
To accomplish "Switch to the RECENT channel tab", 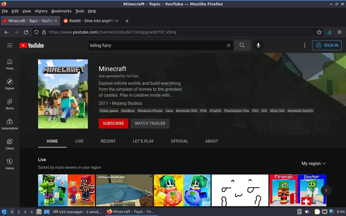I will pos(108,141).
